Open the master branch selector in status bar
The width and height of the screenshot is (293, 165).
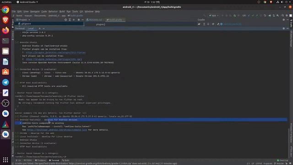pos(279,164)
